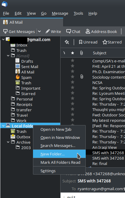Screen dimensions: 125x198
Task: Click the Get Messages button
Action: point(19,31)
